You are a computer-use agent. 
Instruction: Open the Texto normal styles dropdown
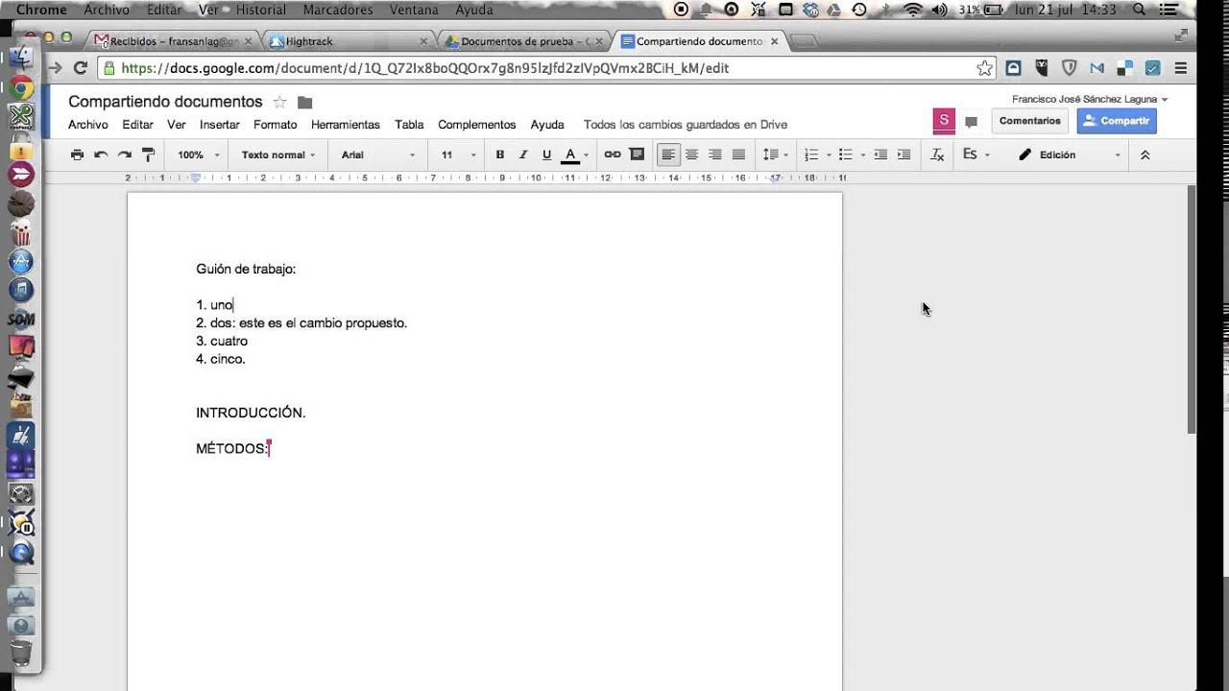[277, 154]
